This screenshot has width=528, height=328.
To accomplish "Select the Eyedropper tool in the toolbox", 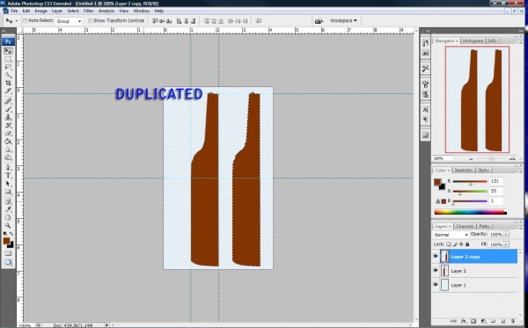I will click(9, 209).
